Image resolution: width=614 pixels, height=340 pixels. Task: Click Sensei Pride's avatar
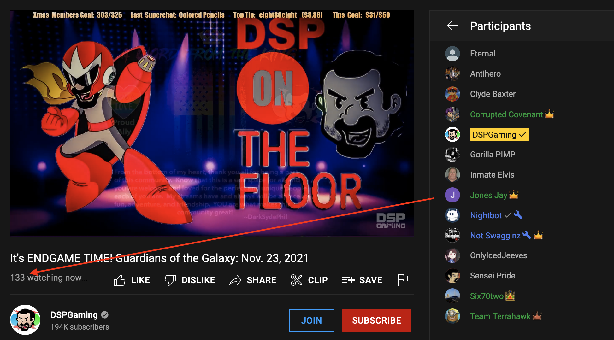pyautogui.click(x=452, y=276)
